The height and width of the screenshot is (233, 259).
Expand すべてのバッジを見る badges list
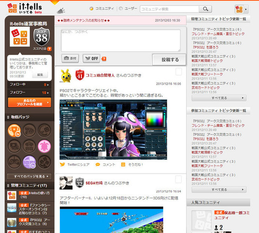click(29, 176)
